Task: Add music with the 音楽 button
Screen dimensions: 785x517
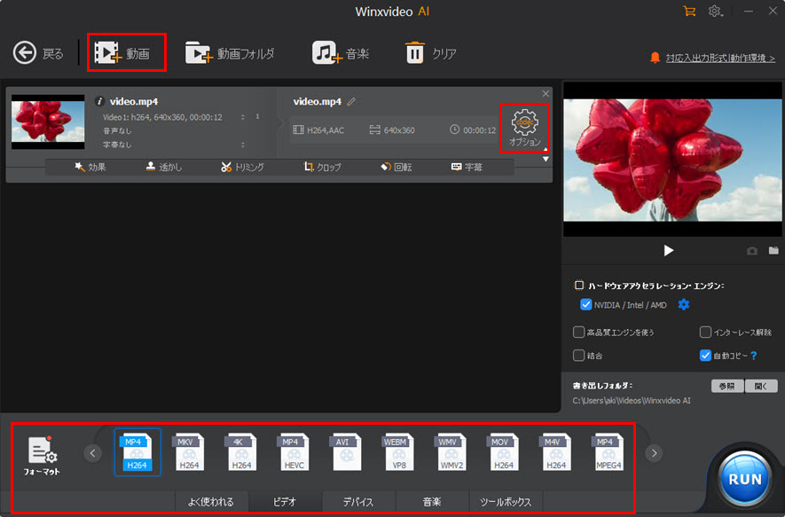Action: (341, 53)
